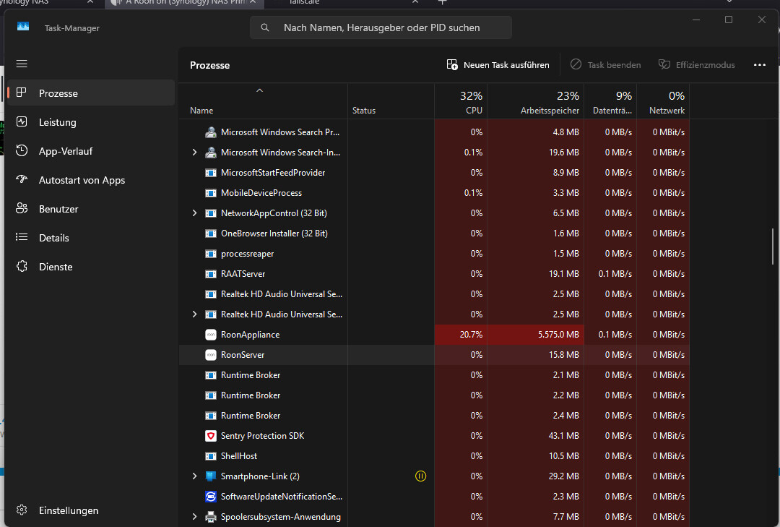780x527 pixels.
Task: Expand the Smartphone-Link (2) process group
Action: point(194,476)
